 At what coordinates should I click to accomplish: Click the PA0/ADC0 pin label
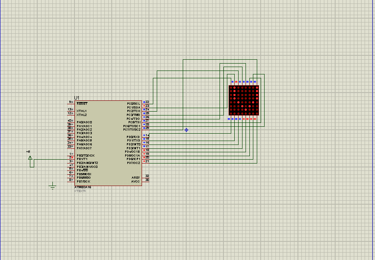tap(84, 122)
